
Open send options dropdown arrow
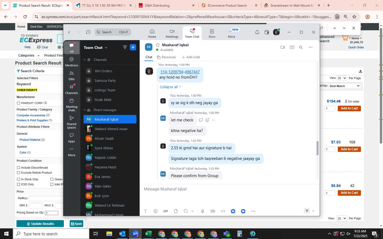pos(313,211)
